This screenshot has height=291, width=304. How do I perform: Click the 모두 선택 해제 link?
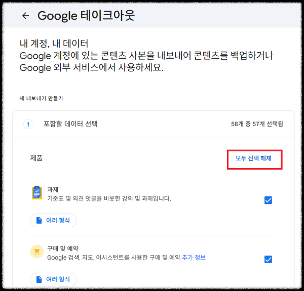tap(253, 158)
